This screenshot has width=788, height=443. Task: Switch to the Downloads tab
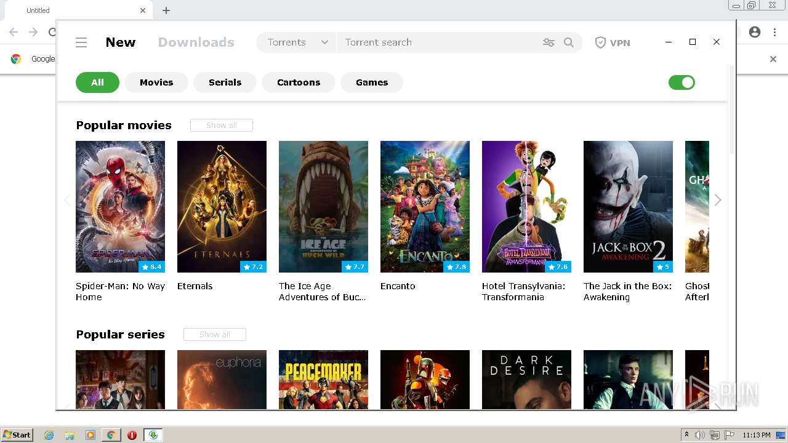[x=196, y=42]
